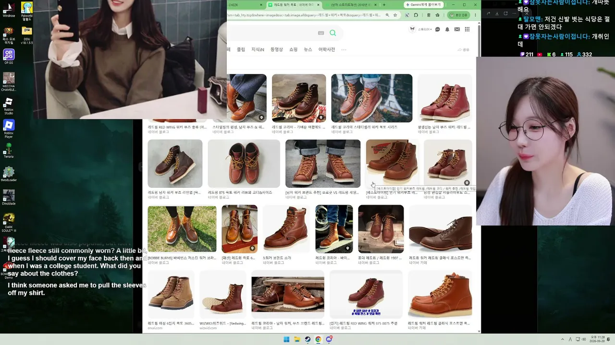This screenshot has width=615, height=345.
Task: Expand more search categories ellipsis
Action: (x=344, y=49)
